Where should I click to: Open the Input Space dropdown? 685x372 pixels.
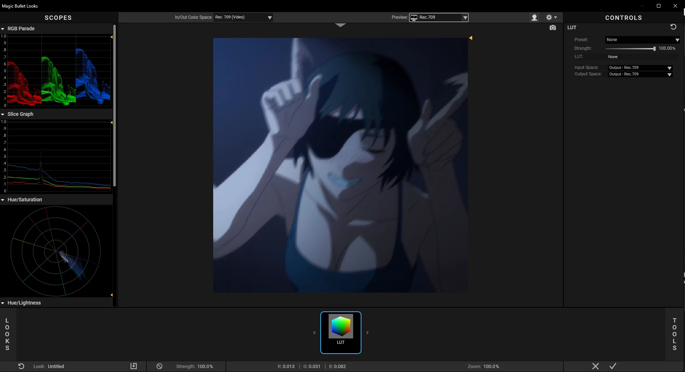[640, 68]
